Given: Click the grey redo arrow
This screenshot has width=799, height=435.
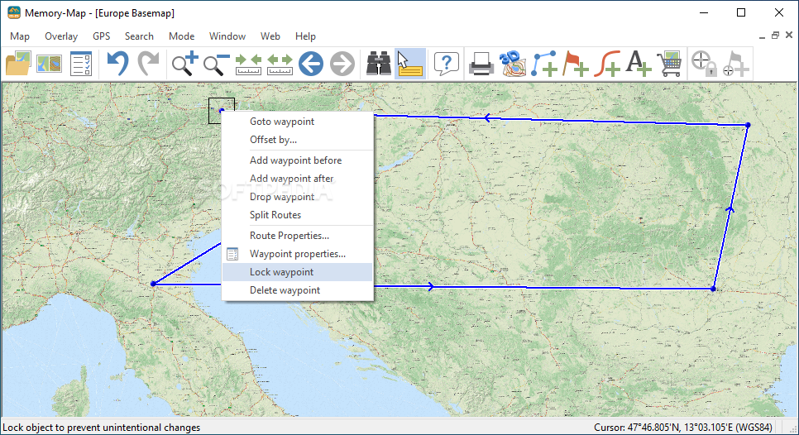Looking at the screenshot, I should [148, 64].
